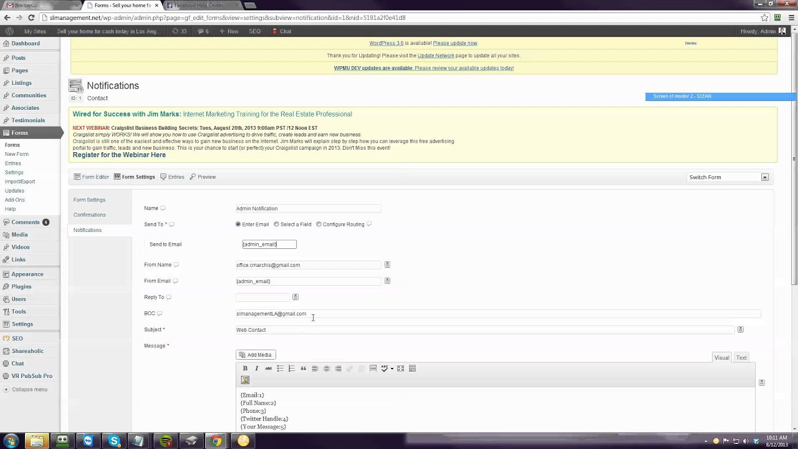This screenshot has width=798, height=449.
Task: Open the comments bubble in admin bar
Action: pyautogui.click(x=203, y=31)
